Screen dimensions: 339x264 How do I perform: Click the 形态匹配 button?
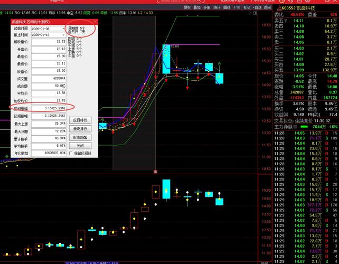80,137
